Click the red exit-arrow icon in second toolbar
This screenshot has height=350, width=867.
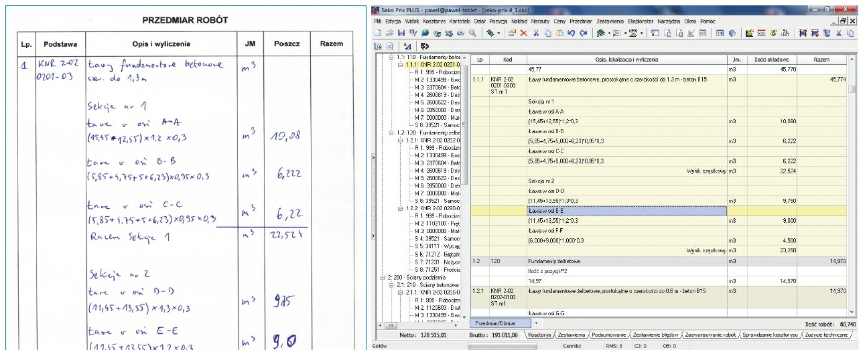click(424, 46)
